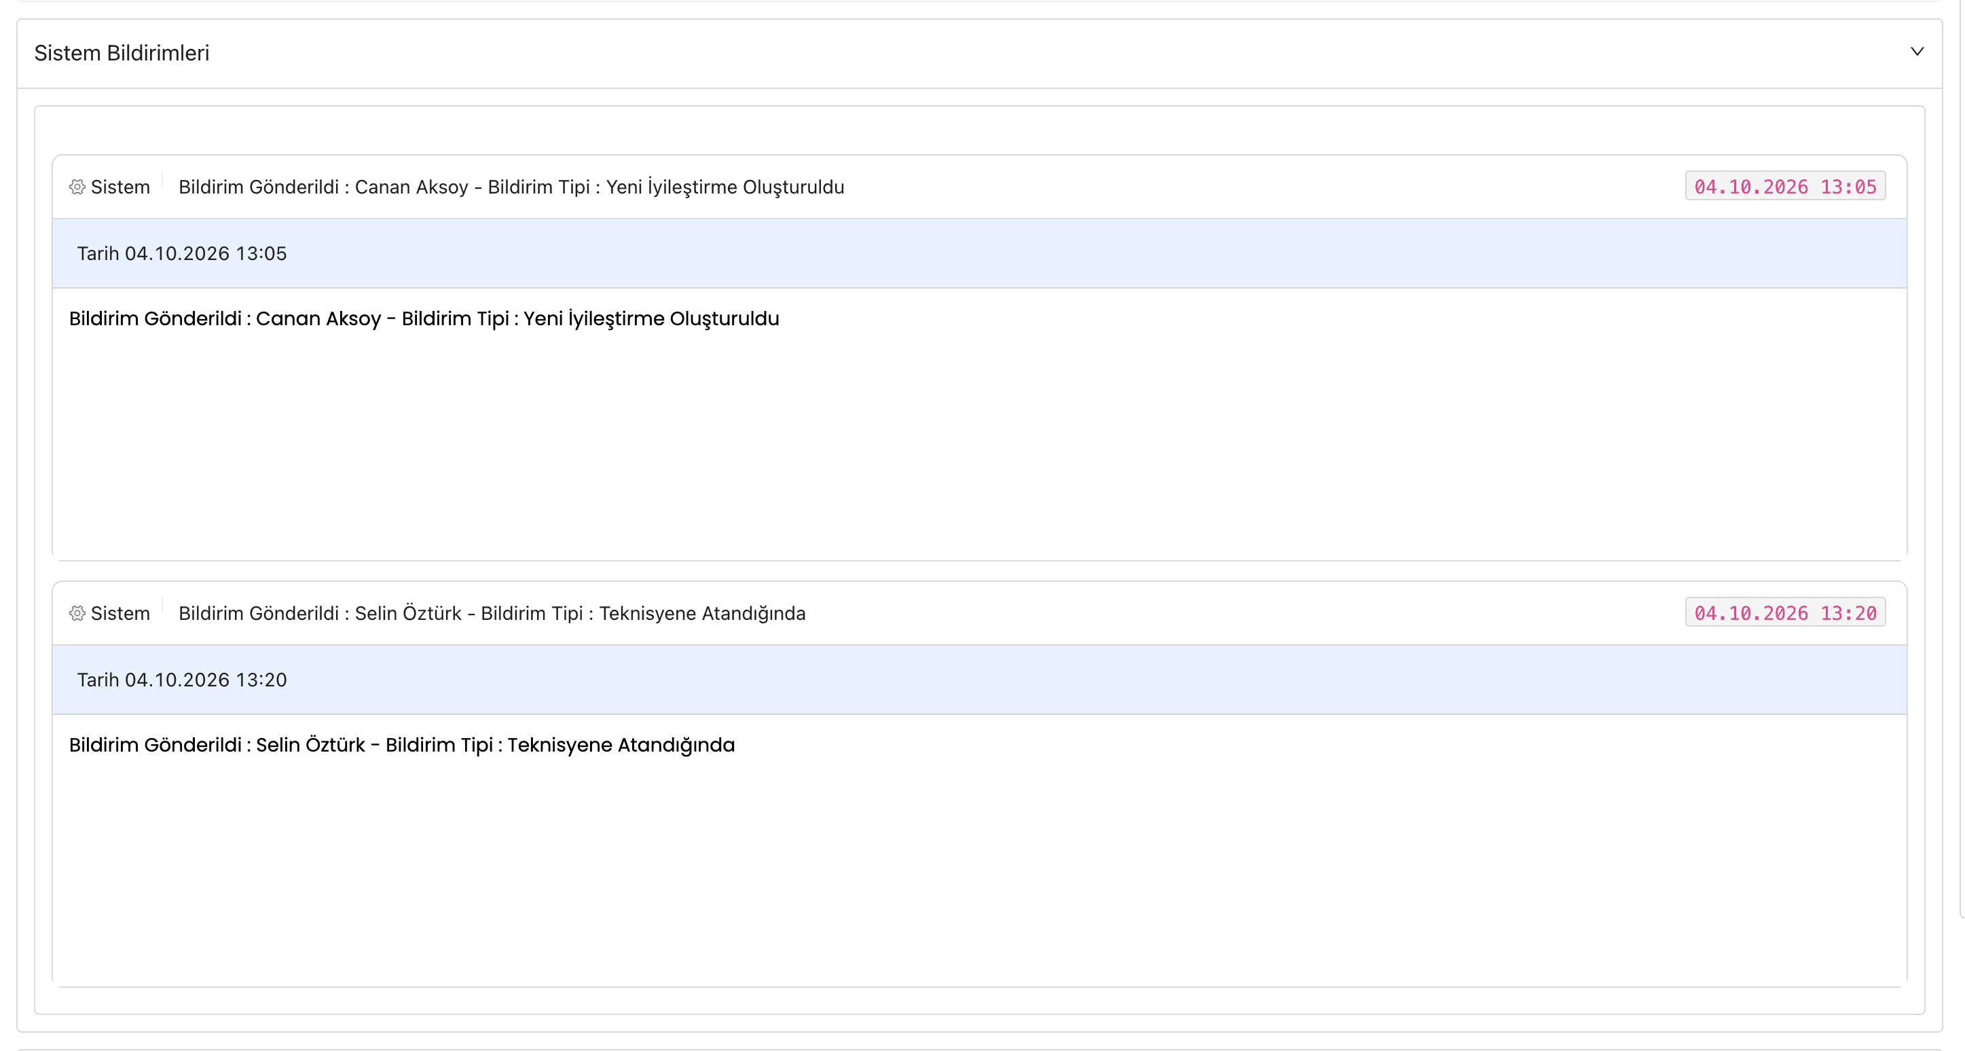Click the Sistem Bildirimleri panel title

122,54
